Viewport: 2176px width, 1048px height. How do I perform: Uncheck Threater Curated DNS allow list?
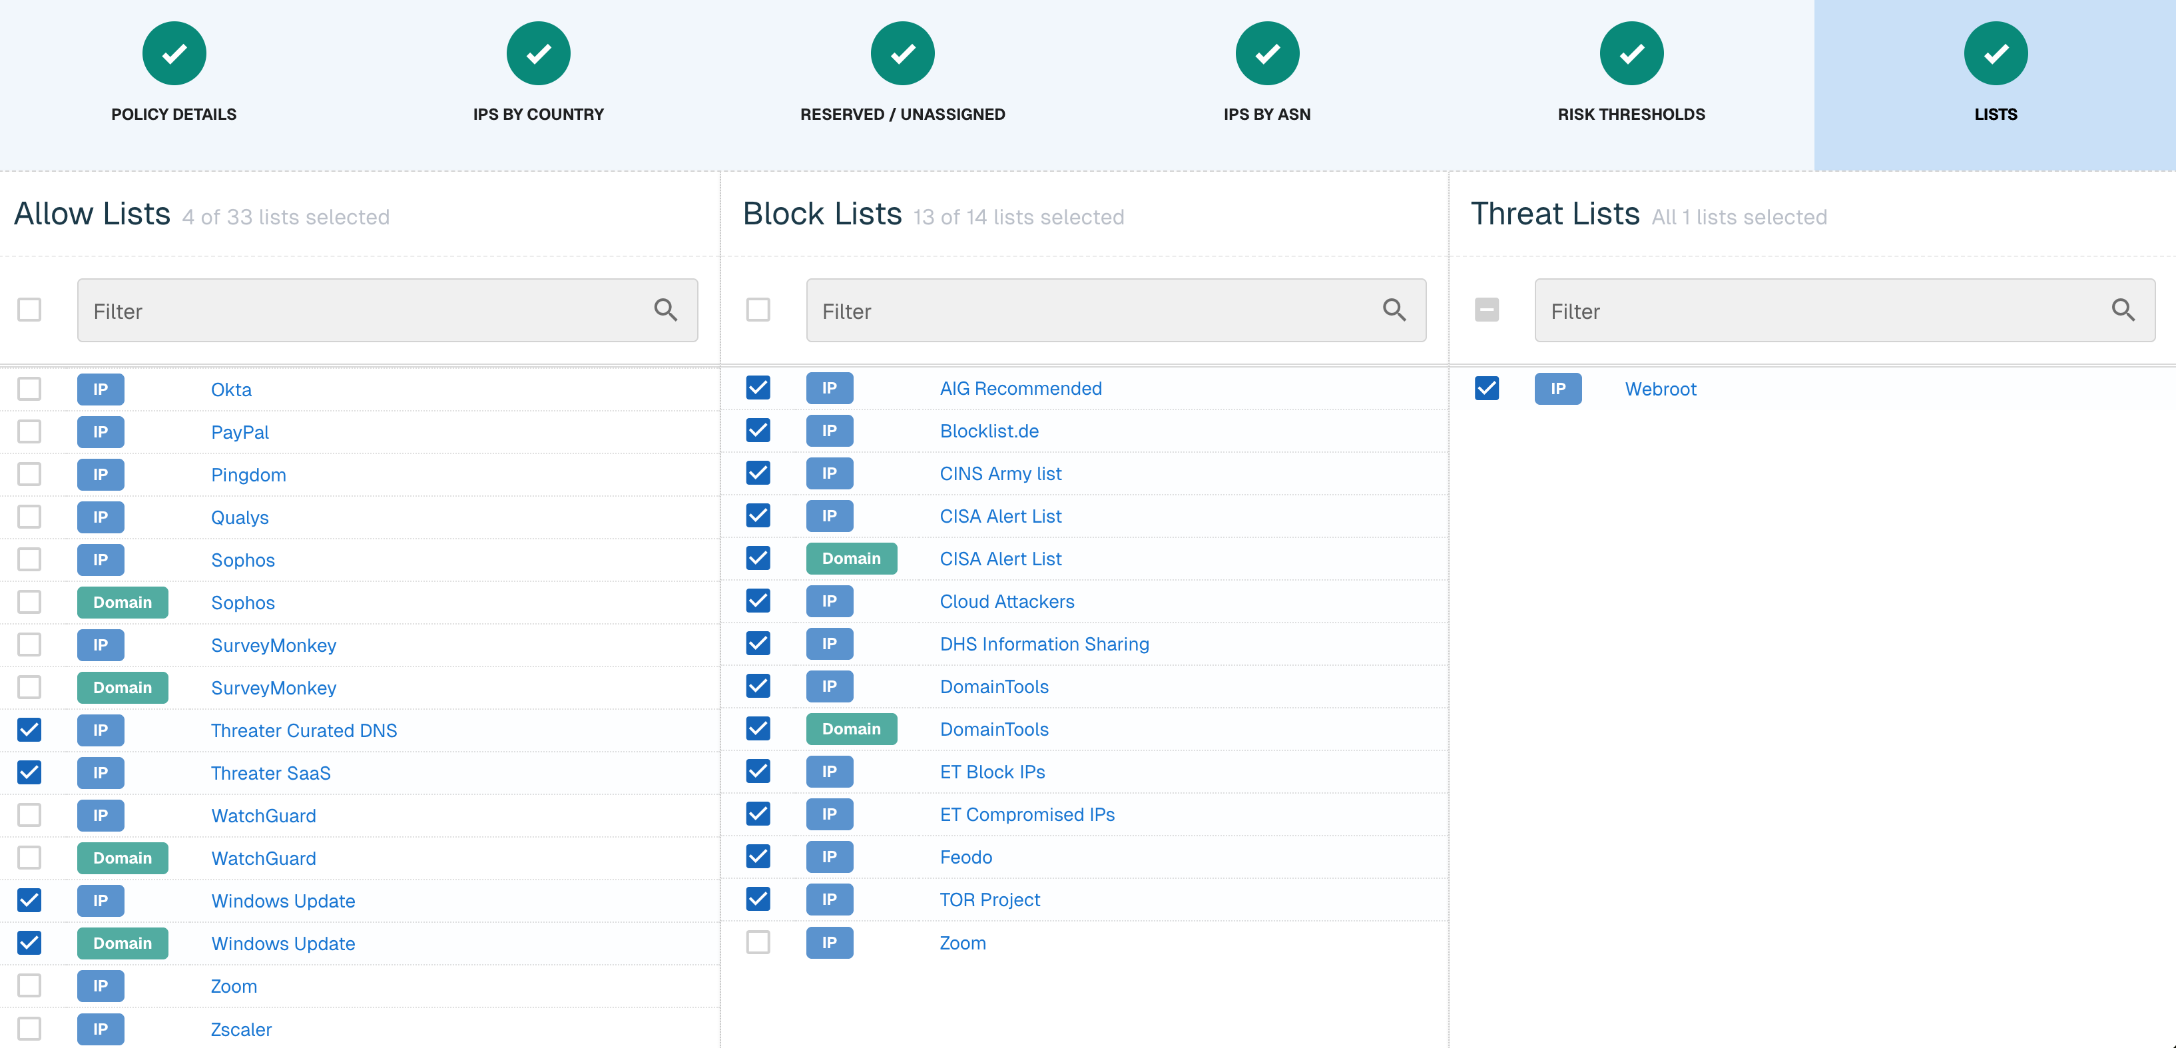(x=29, y=729)
